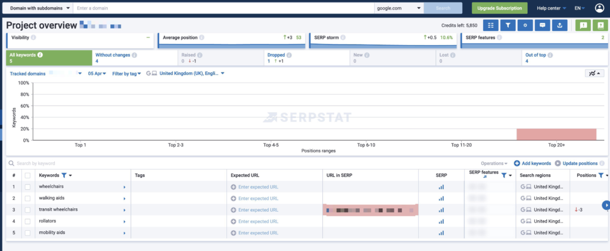Click Upgrade Subscription button

coord(500,8)
